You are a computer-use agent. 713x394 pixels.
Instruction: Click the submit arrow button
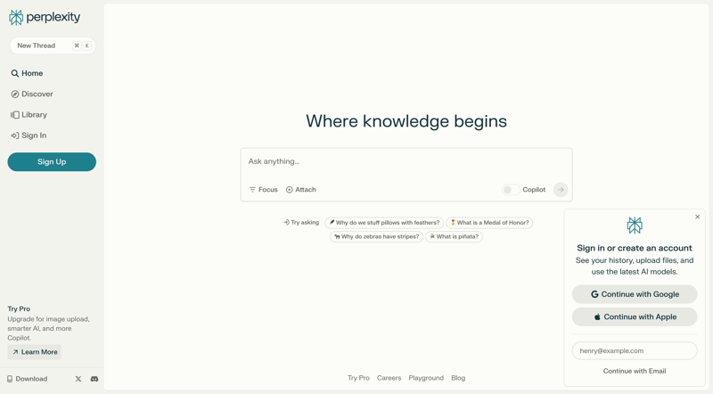pyautogui.click(x=561, y=190)
